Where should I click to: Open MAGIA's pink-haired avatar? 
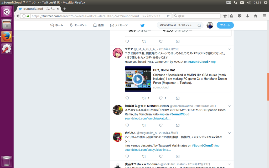click(x=117, y=53)
